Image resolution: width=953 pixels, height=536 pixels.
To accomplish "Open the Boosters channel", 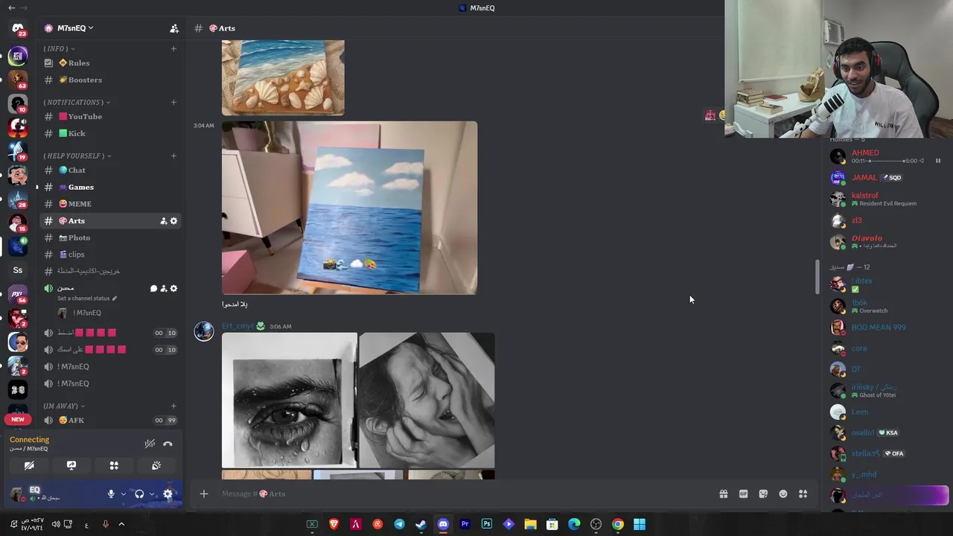I will coord(110,80).
